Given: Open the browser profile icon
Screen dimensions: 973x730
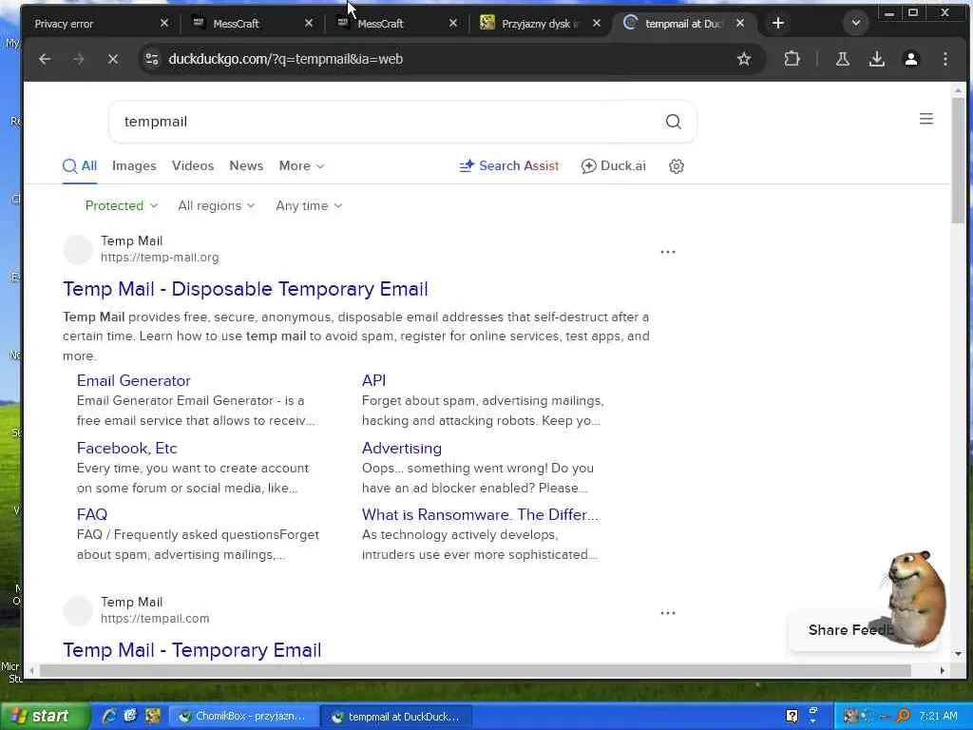Looking at the screenshot, I should click(x=910, y=59).
